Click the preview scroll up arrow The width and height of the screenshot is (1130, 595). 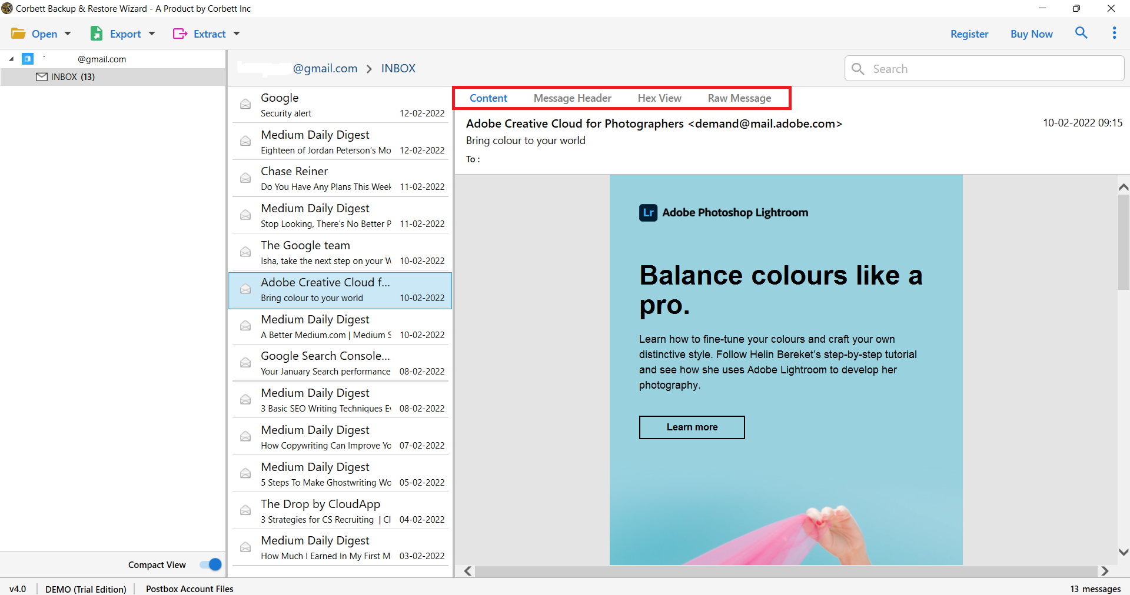click(x=1124, y=187)
